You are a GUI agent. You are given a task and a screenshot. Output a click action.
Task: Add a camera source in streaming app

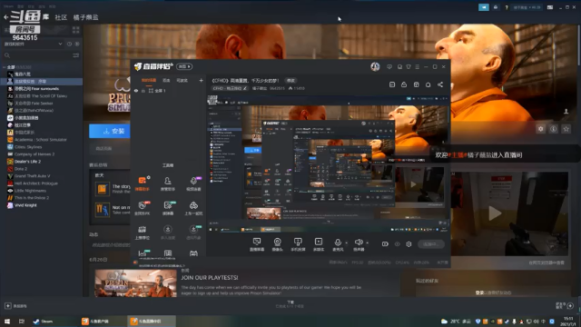click(277, 244)
